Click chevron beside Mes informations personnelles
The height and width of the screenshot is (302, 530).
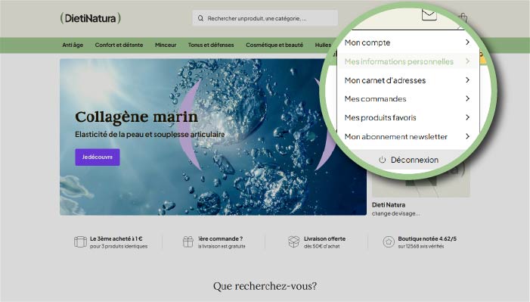click(x=467, y=61)
